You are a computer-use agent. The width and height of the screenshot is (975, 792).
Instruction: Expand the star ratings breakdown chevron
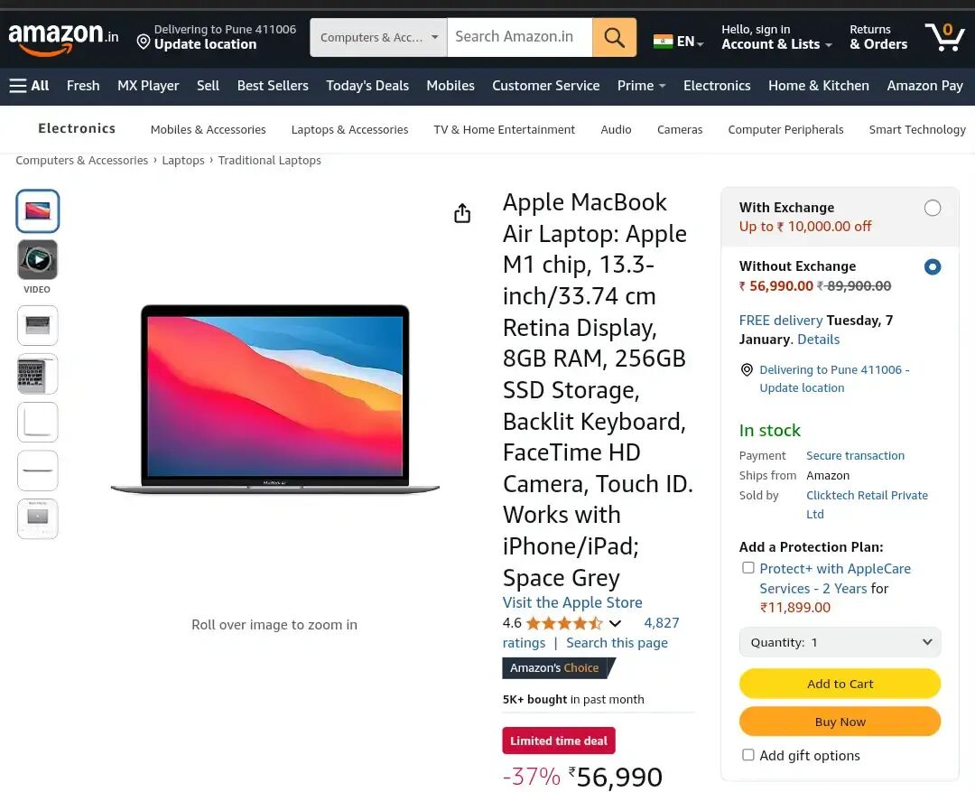click(616, 623)
